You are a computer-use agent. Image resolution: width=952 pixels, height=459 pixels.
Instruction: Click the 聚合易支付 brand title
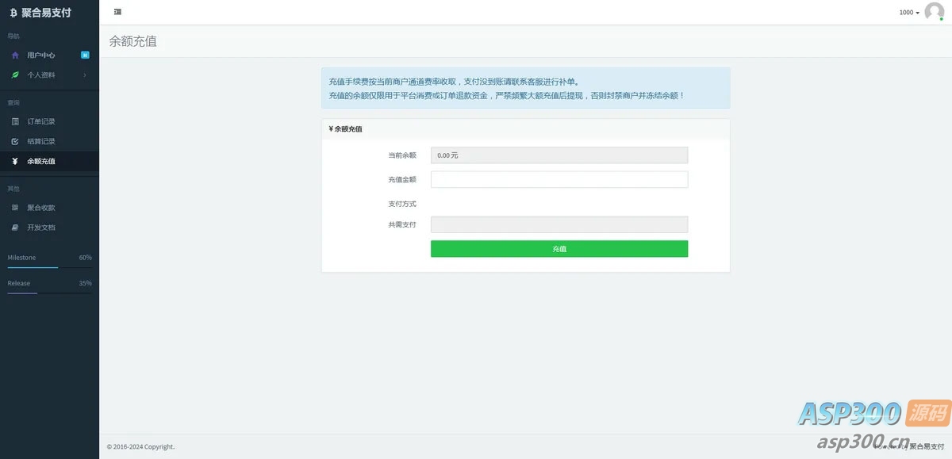pyautogui.click(x=46, y=13)
